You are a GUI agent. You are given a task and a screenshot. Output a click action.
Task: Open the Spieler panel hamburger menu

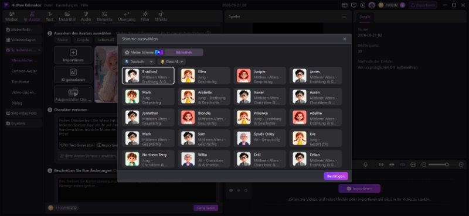click(344, 16)
